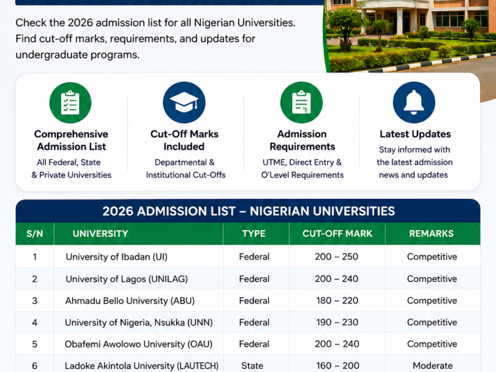
Task: Click the REMARKS column header
Action: click(x=432, y=234)
